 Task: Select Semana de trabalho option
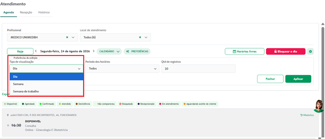[x=46, y=91]
